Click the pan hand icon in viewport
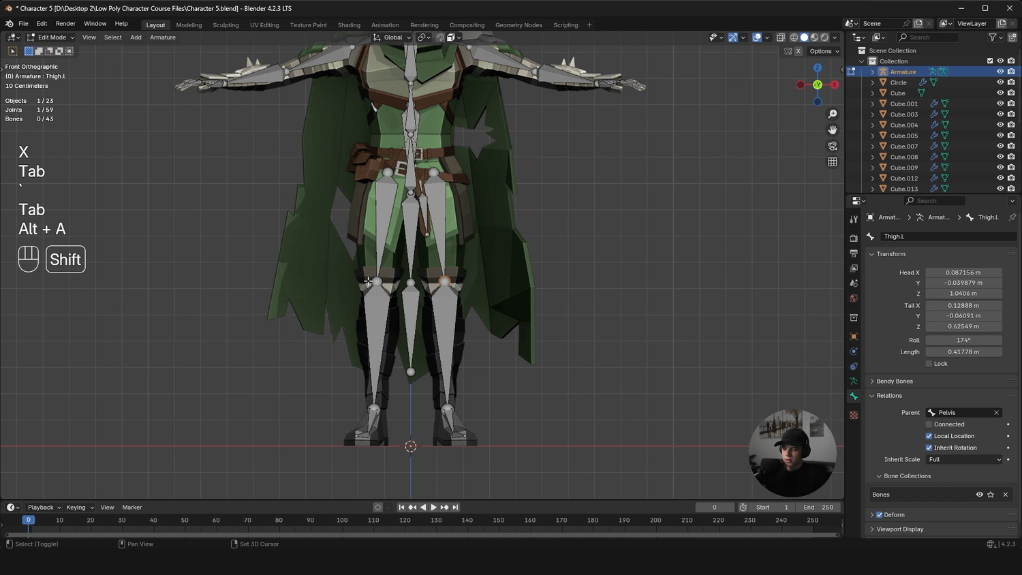Screen dimensions: 1022x575 832,130
